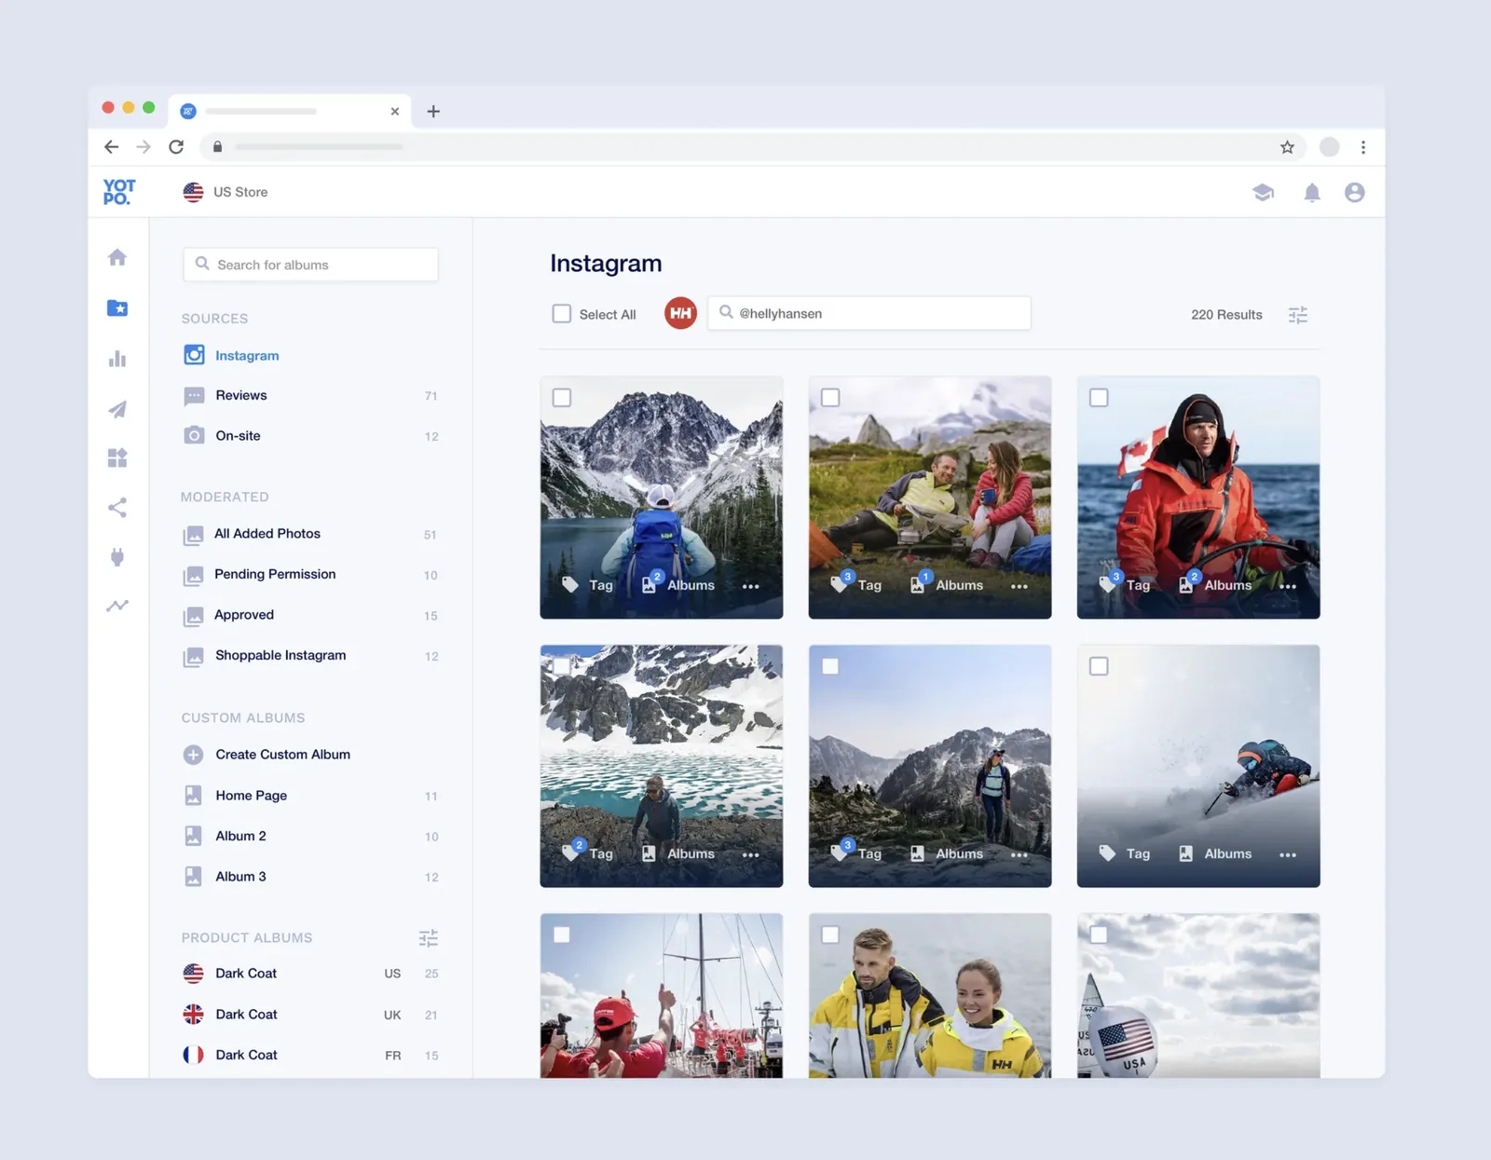
Task: Tick the Select All checkbox
Action: (x=562, y=314)
